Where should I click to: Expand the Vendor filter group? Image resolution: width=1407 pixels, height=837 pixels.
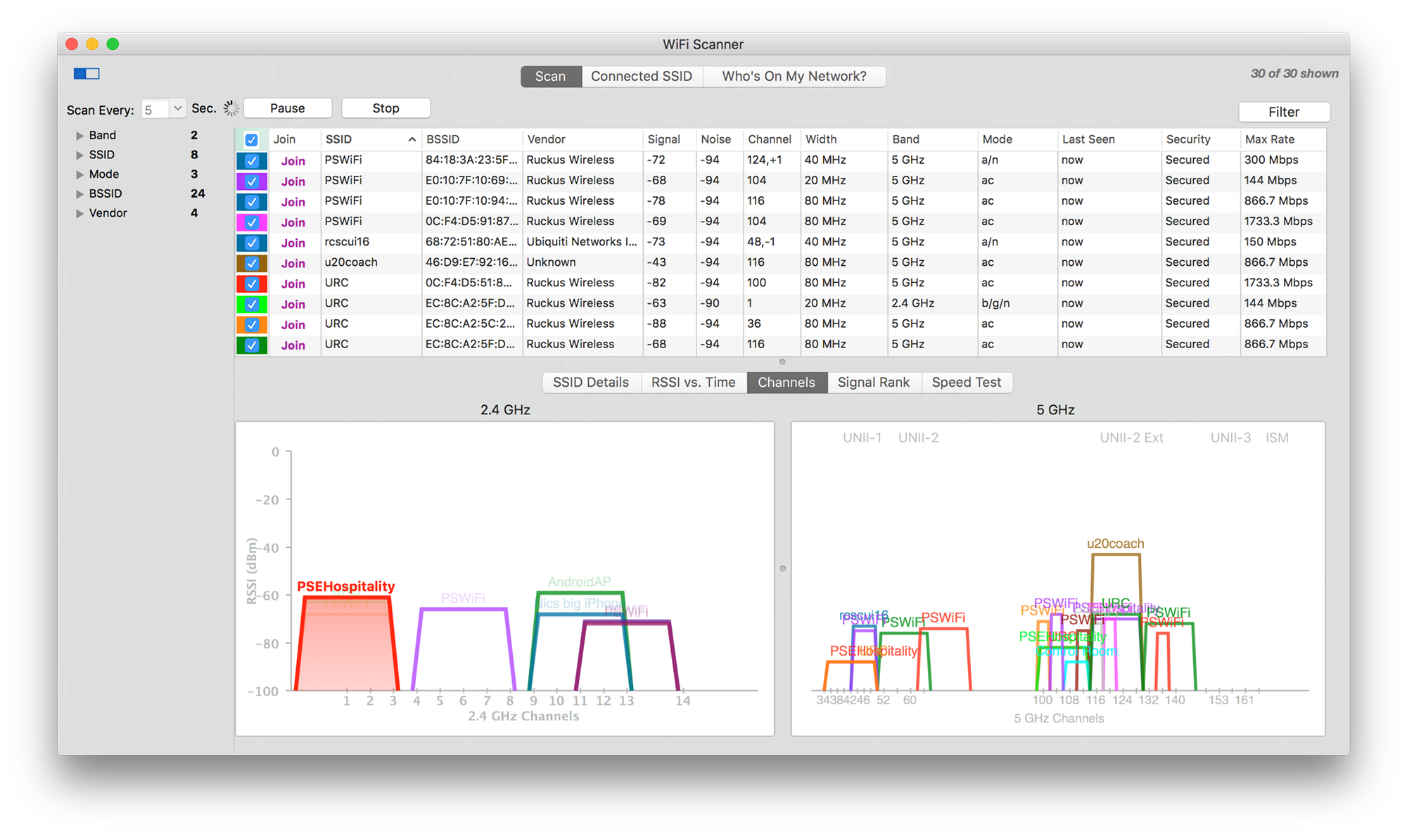79,214
